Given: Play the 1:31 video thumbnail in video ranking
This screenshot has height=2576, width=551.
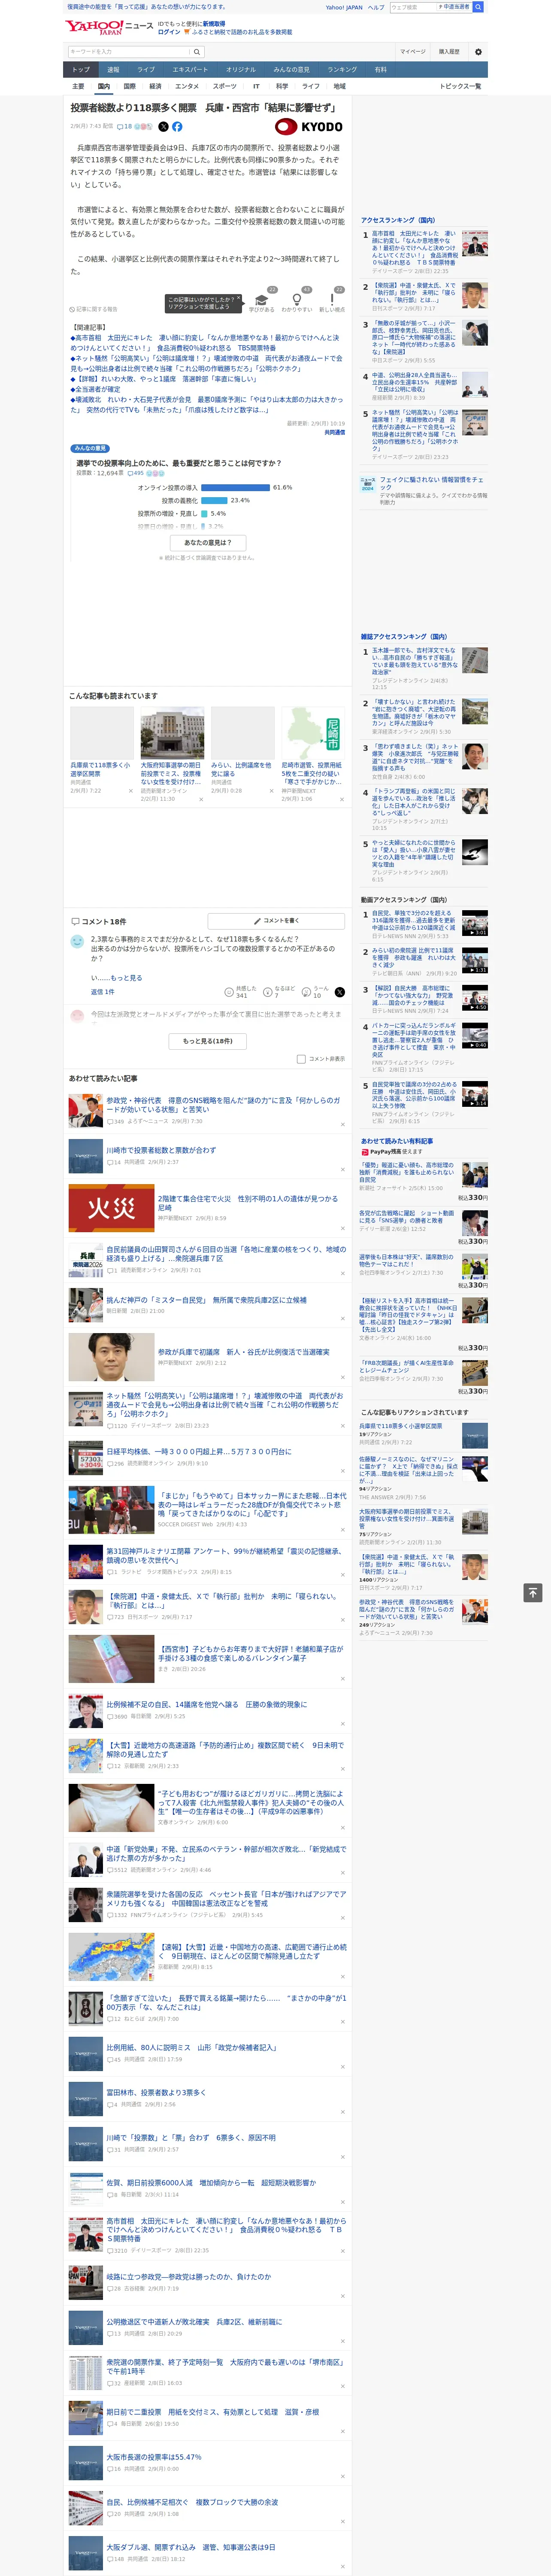Looking at the screenshot, I should [475, 960].
